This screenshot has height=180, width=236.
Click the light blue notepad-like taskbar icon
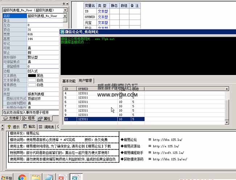49,177
